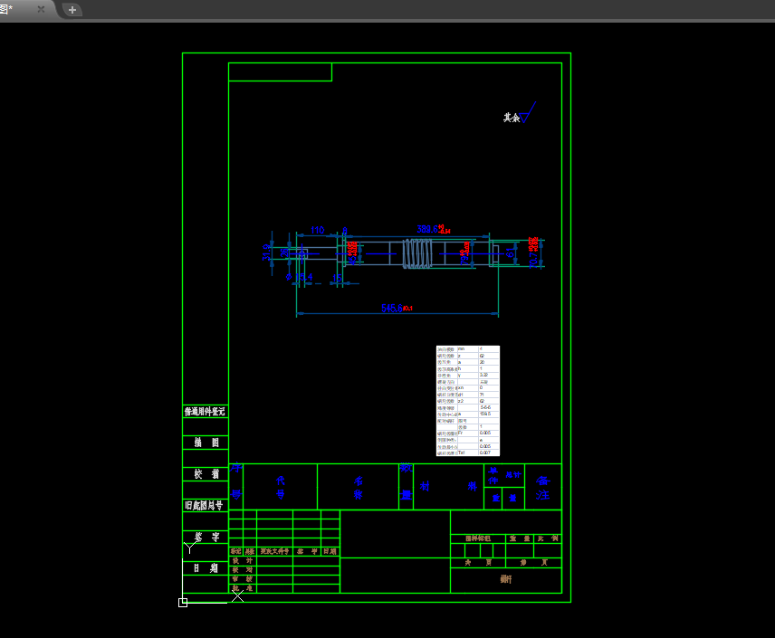Image resolution: width=775 pixels, height=638 pixels.
Task: Select the 代号 header in parts list
Action: (281, 487)
